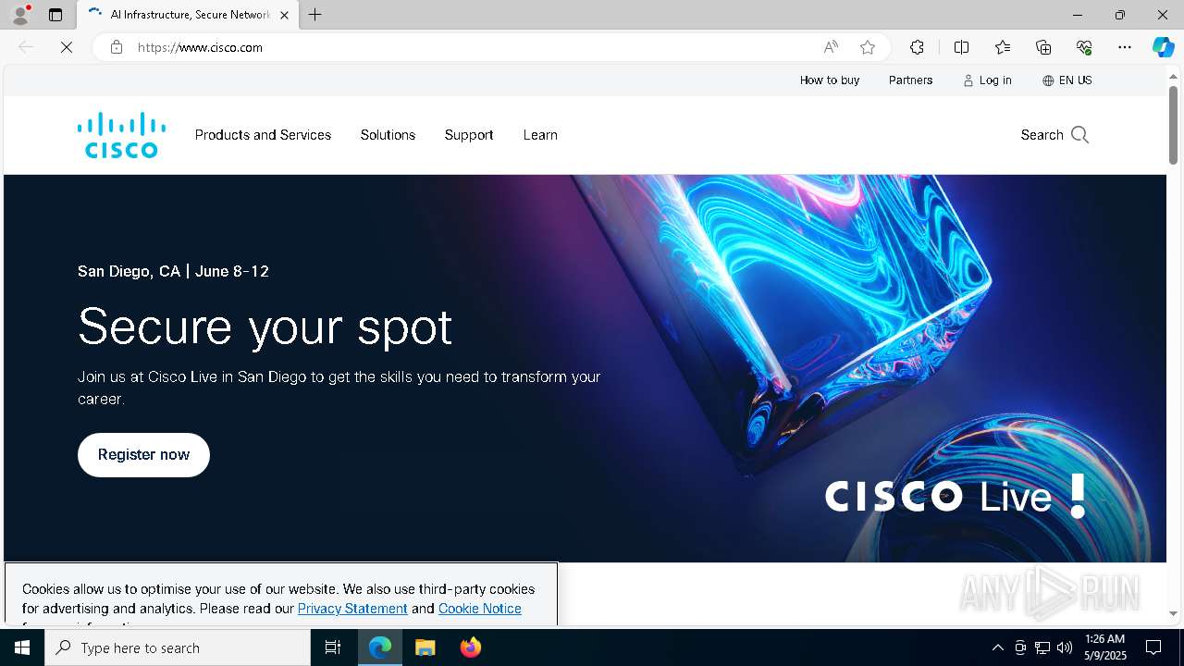Image resolution: width=1184 pixels, height=666 pixels.
Task: Click the Log in person icon
Action: 968,80
